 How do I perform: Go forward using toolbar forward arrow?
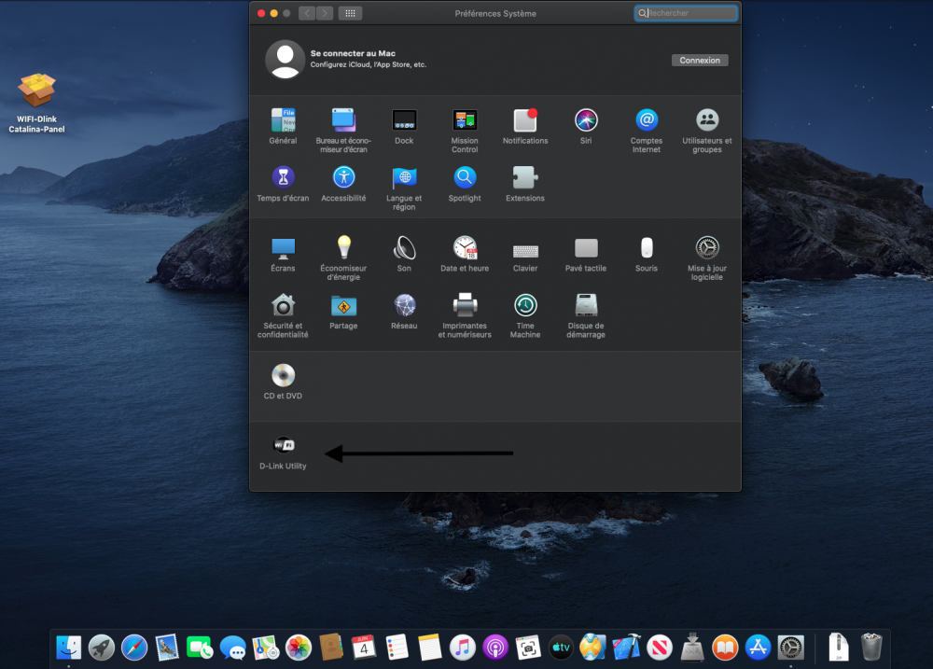(325, 13)
